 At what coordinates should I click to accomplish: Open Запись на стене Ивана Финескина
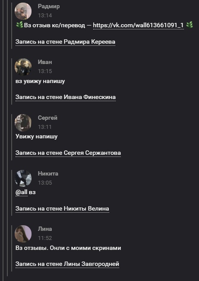[66, 97]
